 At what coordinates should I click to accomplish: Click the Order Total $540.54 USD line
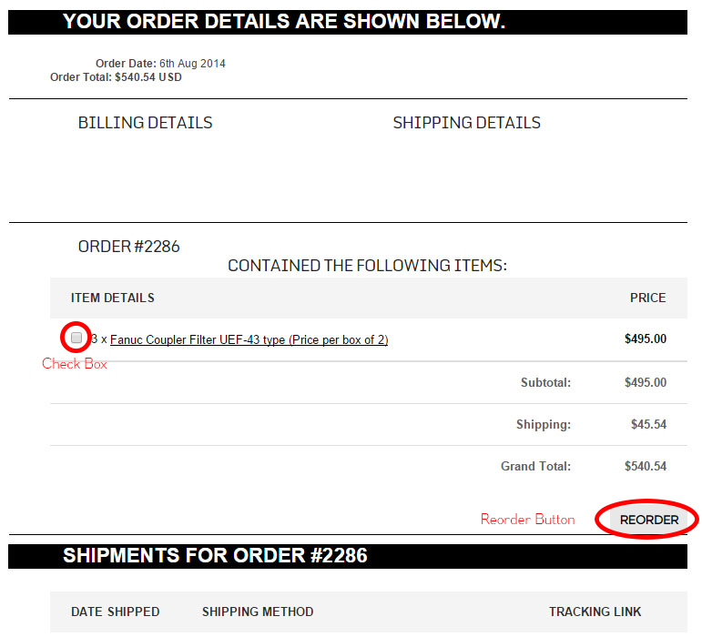(x=116, y=78)
